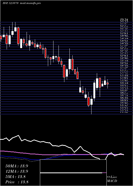Screen dimensions: 133x186
Task: Click the '<<Live MACD' label
Action: point(112,179)
